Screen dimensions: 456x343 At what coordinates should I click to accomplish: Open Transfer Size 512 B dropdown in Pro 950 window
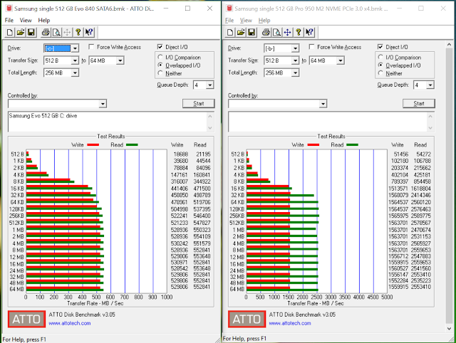tap(296, 60)
